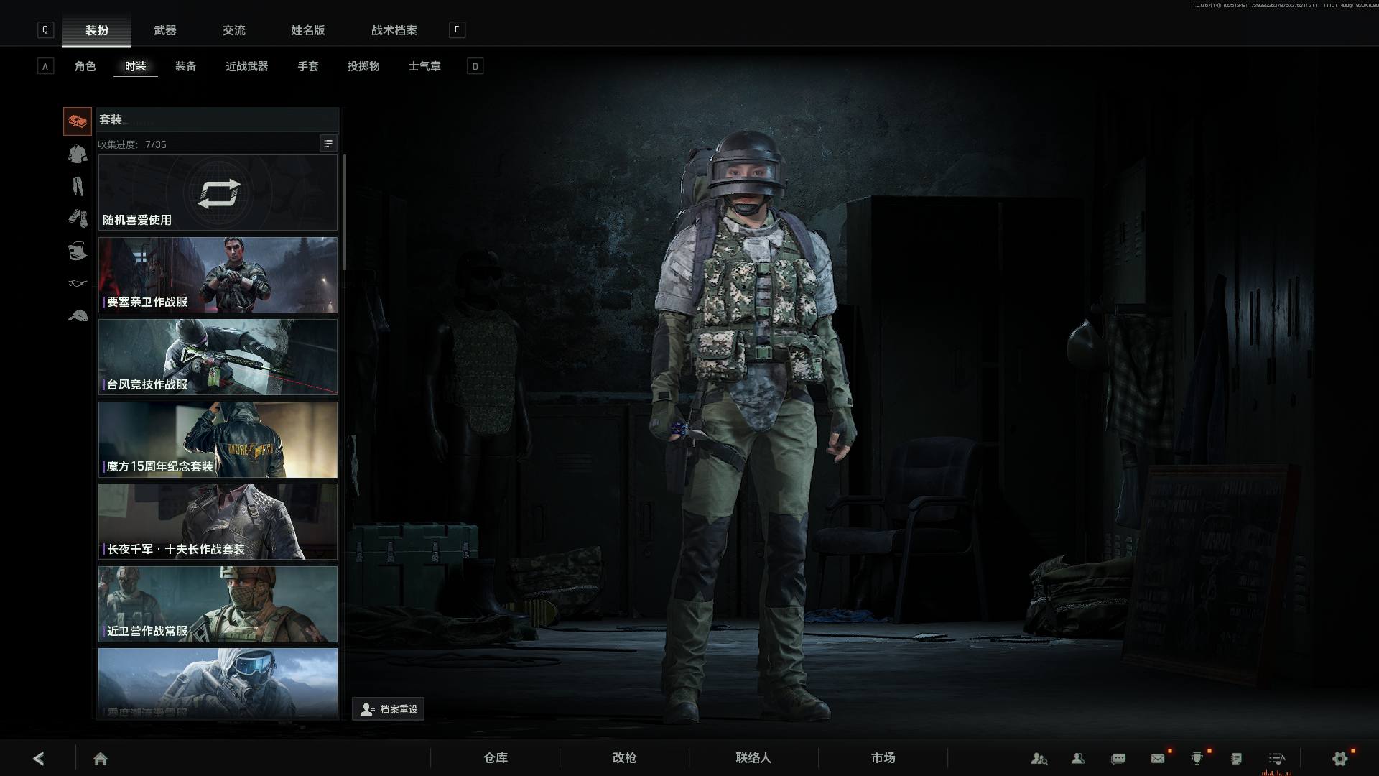Choose the 随机喜爱使用 card

point(218,193)
